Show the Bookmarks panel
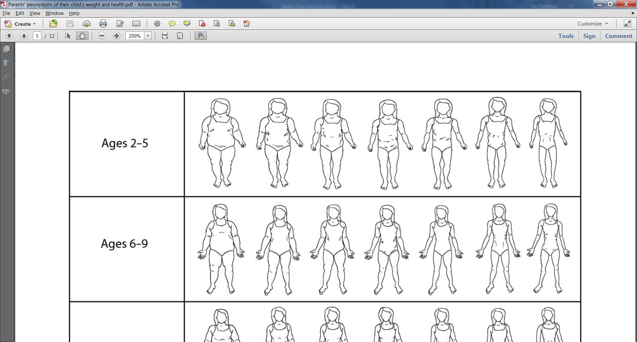 point(6,63)
